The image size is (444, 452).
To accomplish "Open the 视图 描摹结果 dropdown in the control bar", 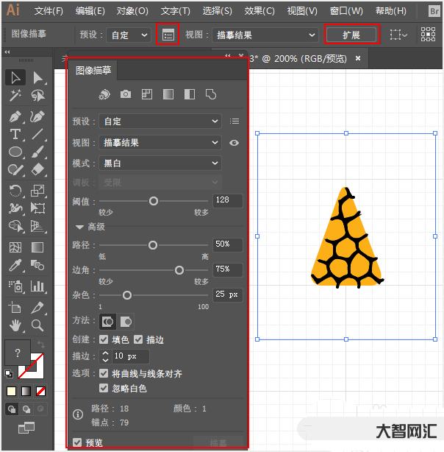I will (x=265, y=35).
